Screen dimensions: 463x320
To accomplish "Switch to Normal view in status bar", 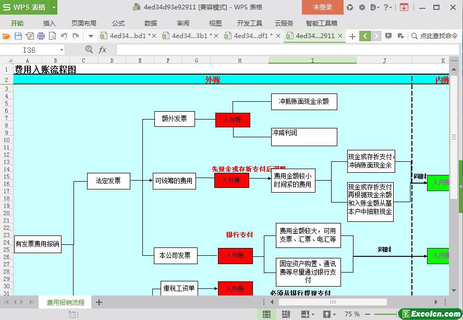I will pos(266,314).
